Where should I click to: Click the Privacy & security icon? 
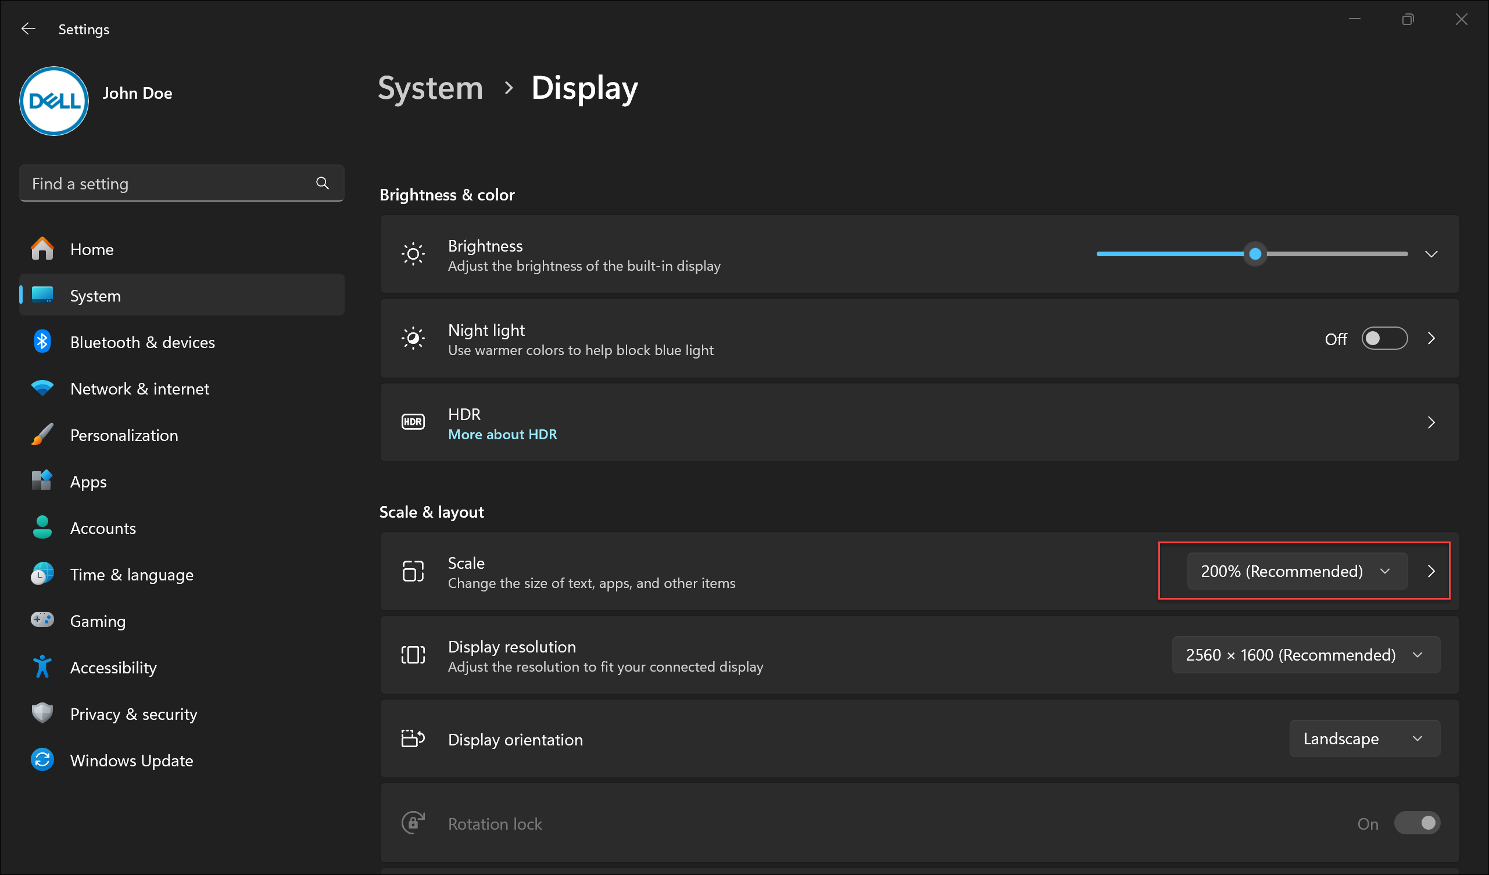42,713
